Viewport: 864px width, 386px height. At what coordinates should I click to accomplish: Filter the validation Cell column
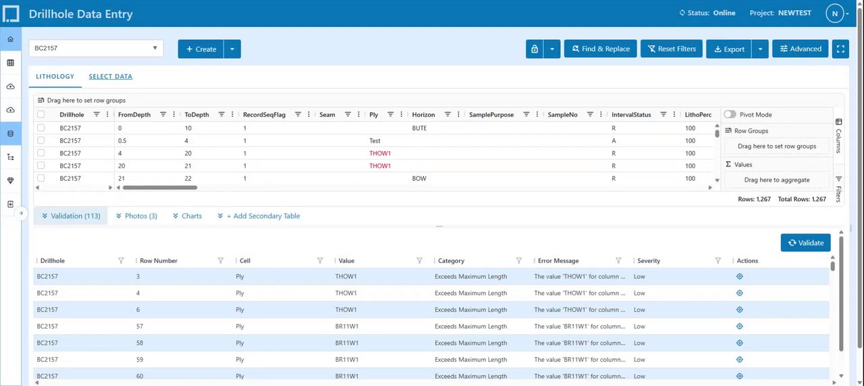point(320,260)
